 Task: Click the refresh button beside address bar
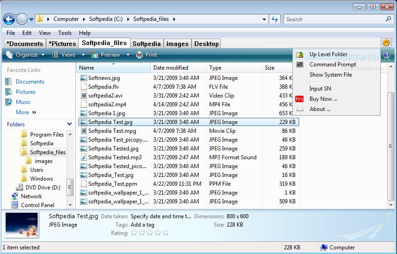tap(275, 19)
